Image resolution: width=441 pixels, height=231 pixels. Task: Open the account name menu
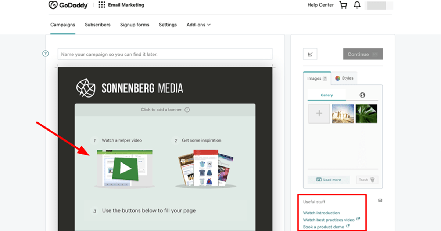[x=380, y=5]
